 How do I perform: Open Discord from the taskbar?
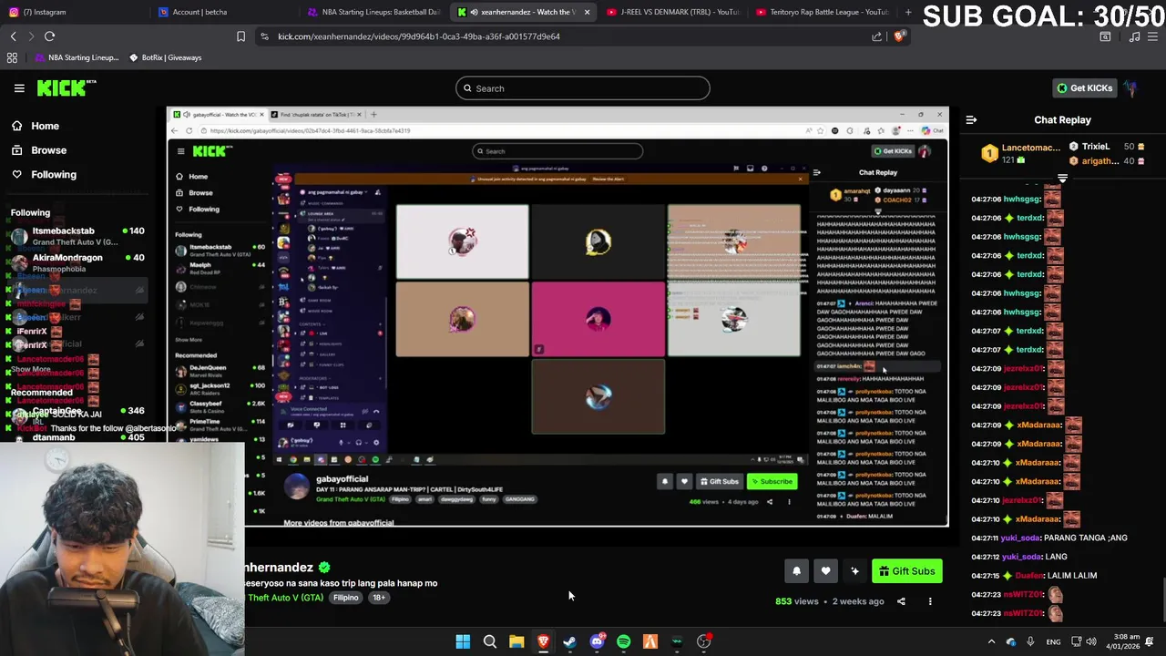click(597, 641)
